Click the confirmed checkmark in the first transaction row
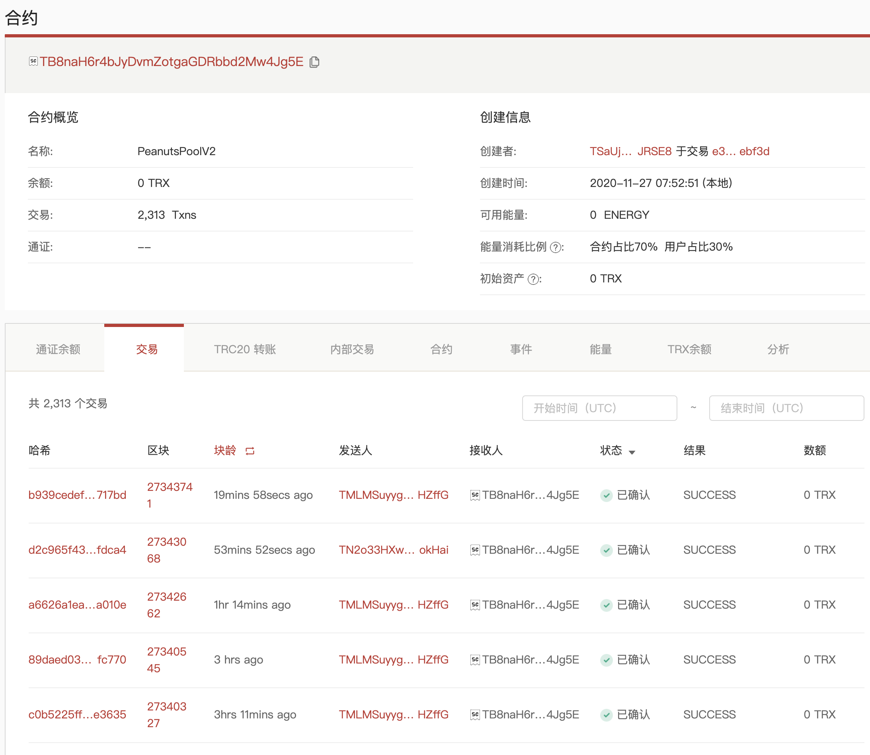 (x=606, y=495)
